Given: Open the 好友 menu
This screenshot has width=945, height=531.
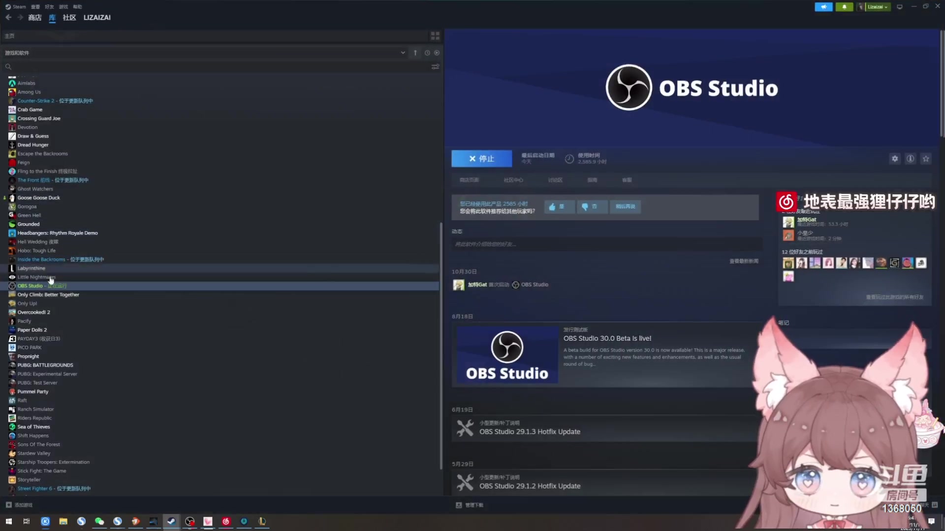Looking at the screenshot, I should pyautogui.click(x=49, y=7).
